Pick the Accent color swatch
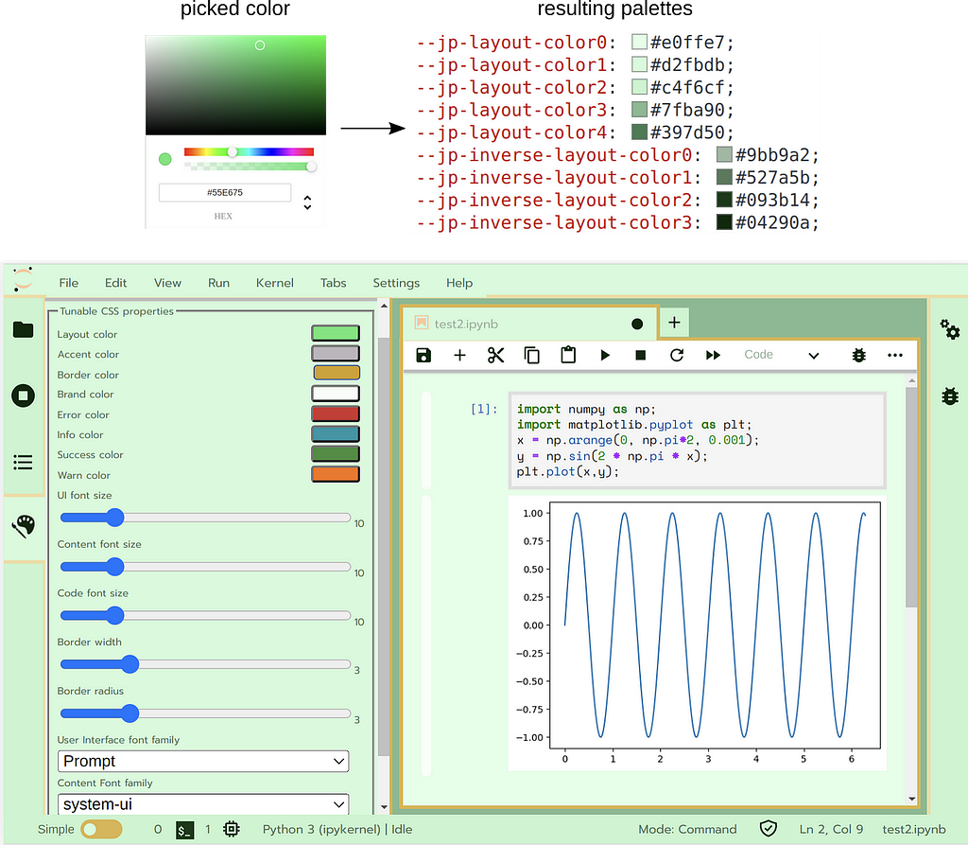The width and height of the screenshot is (968, 845). (x=336, y=354)
